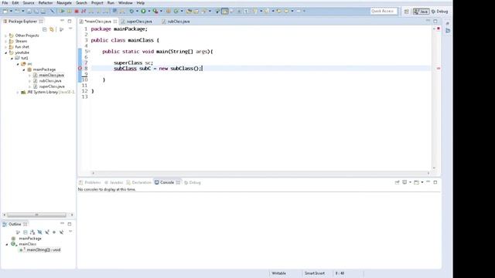This screenshot has width=495, height=278.
Task: Open the Edit menu
Action: [15, 3]
